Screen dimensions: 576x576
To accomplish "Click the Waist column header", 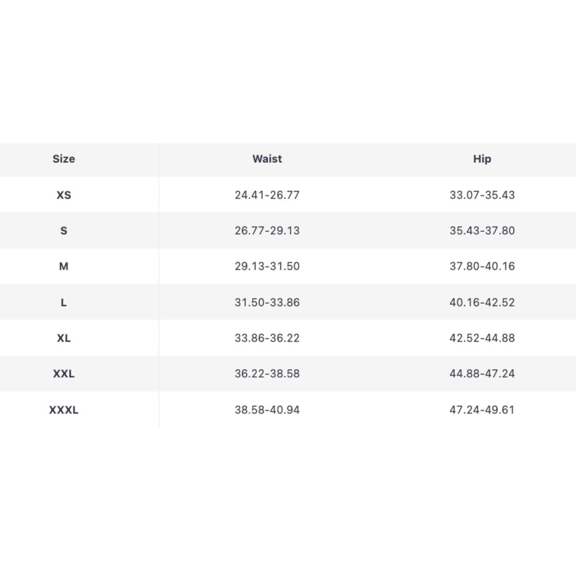I will click(267, 159).
